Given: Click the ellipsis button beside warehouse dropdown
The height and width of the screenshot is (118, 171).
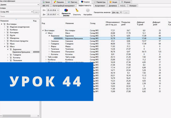Looking at the screenshot, I should coord(36,12).
